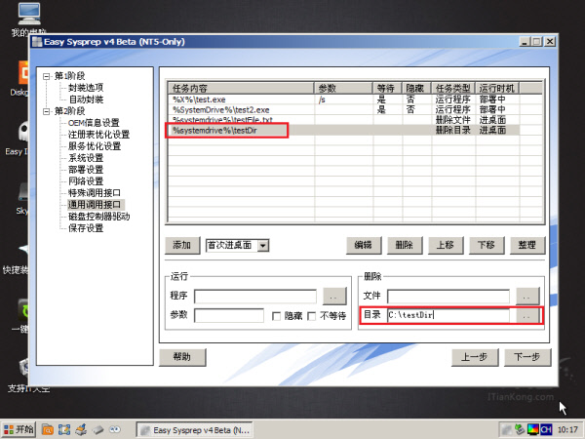This screenshot has height=439, width=585.
Task: Click the 目录 field containing C:\testDir
Action: (x=448, y=315)
